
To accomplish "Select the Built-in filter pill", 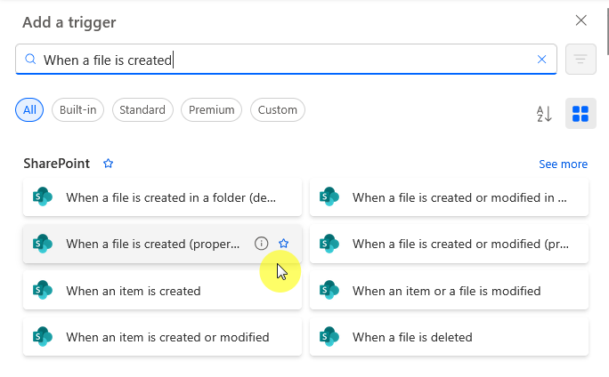I will [77, 109].
